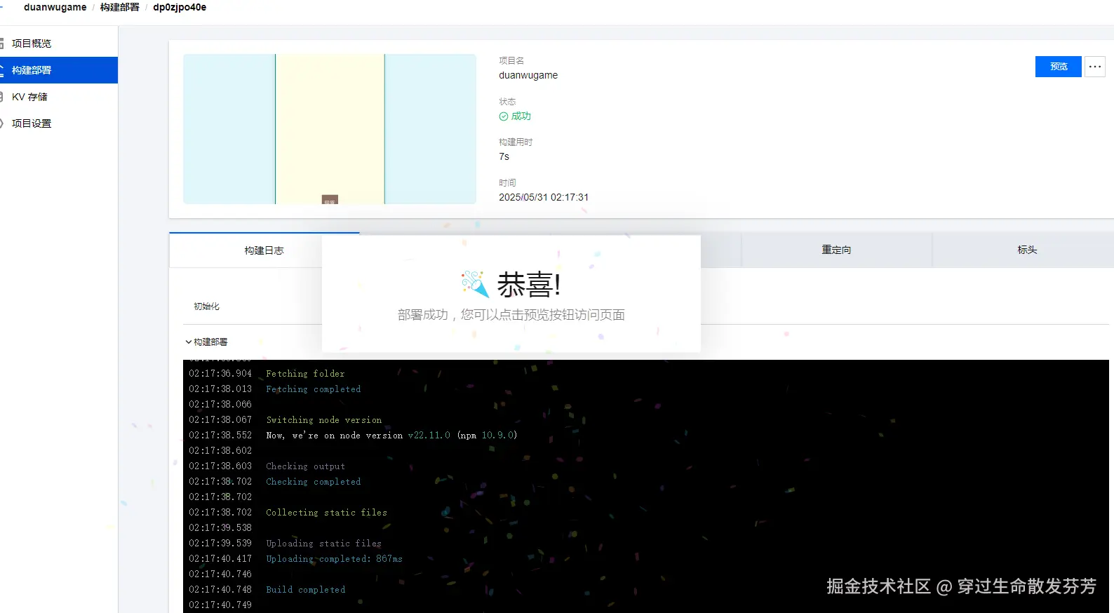Click the 预览 preview button
This screenshot has width=1114, height=613.
[x=1058, y=67]
